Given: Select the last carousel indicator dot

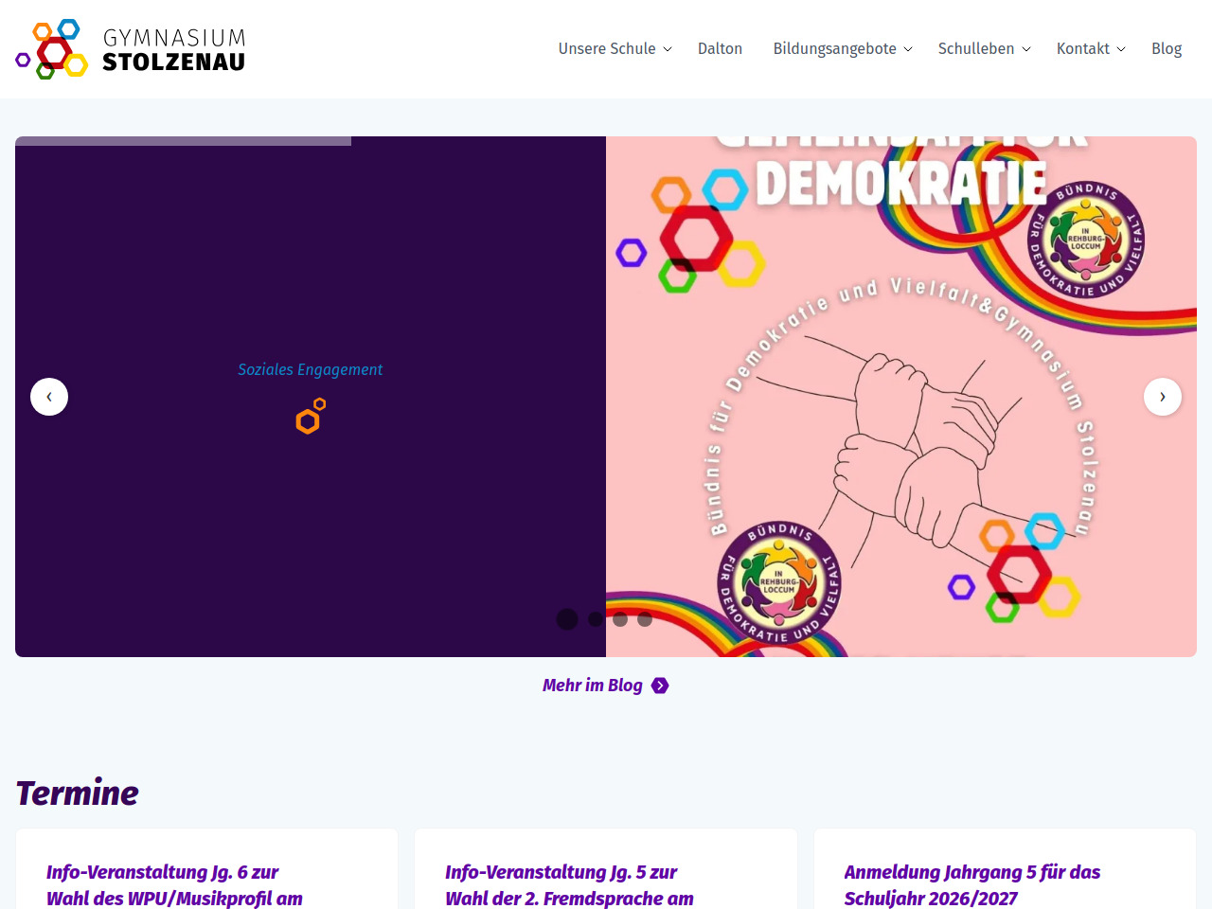Looking at the screenshot, I should (x=645, y=619).
